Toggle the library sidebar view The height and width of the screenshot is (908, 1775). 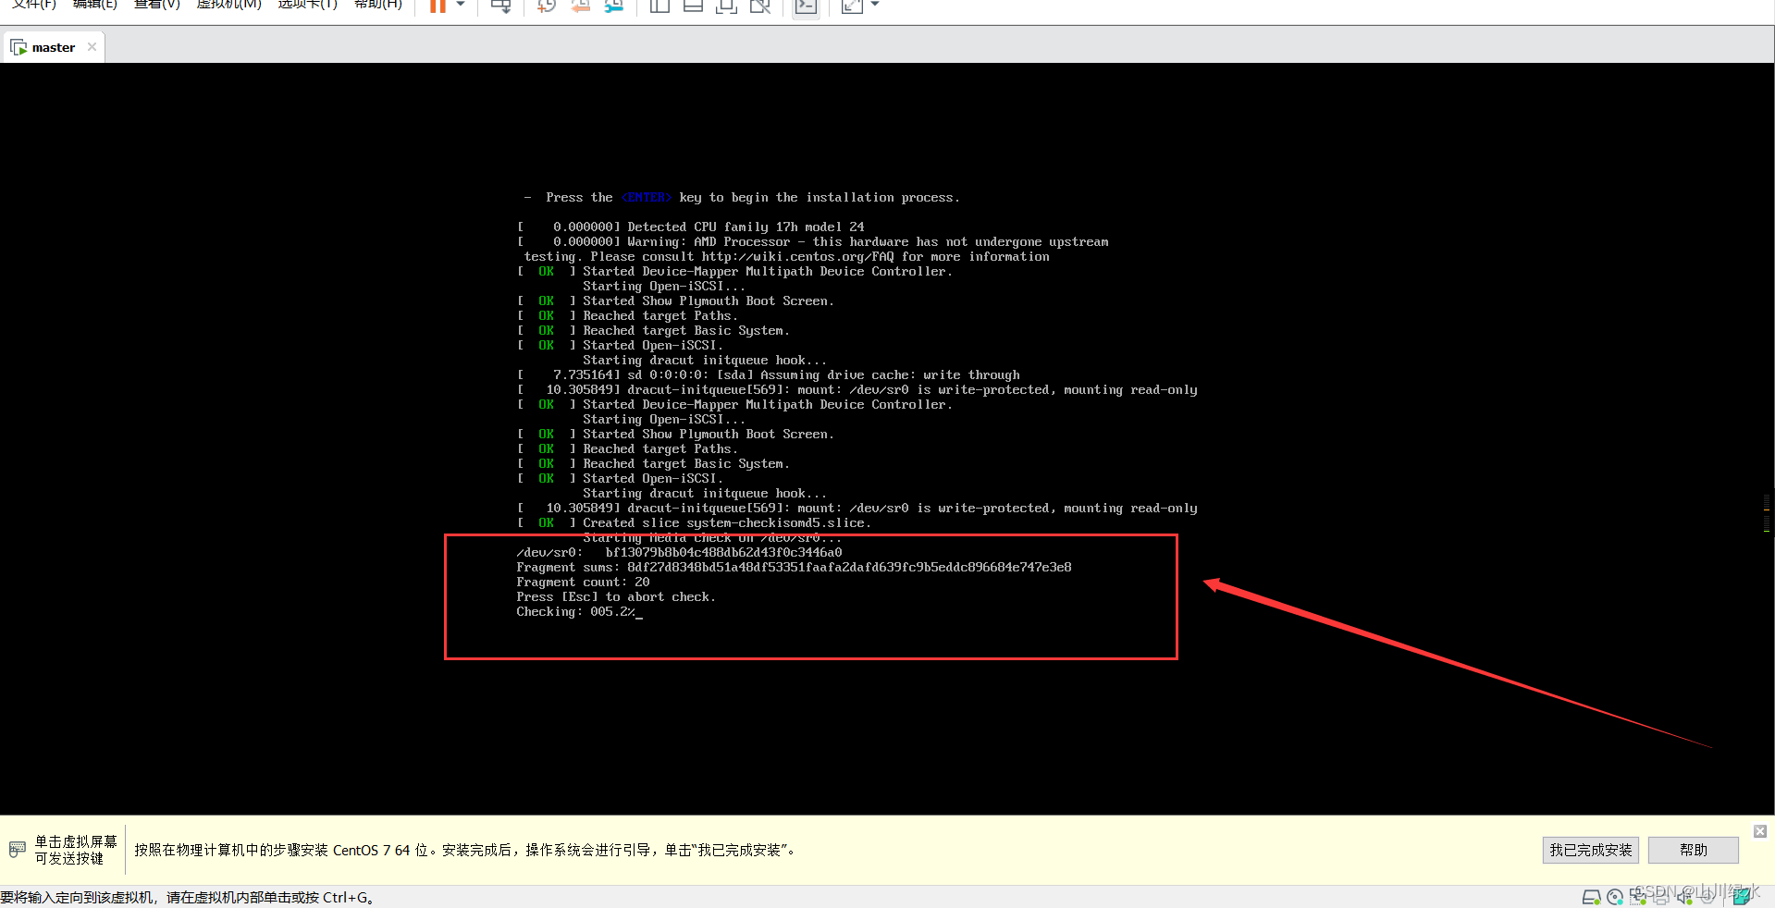coord(659,6)
